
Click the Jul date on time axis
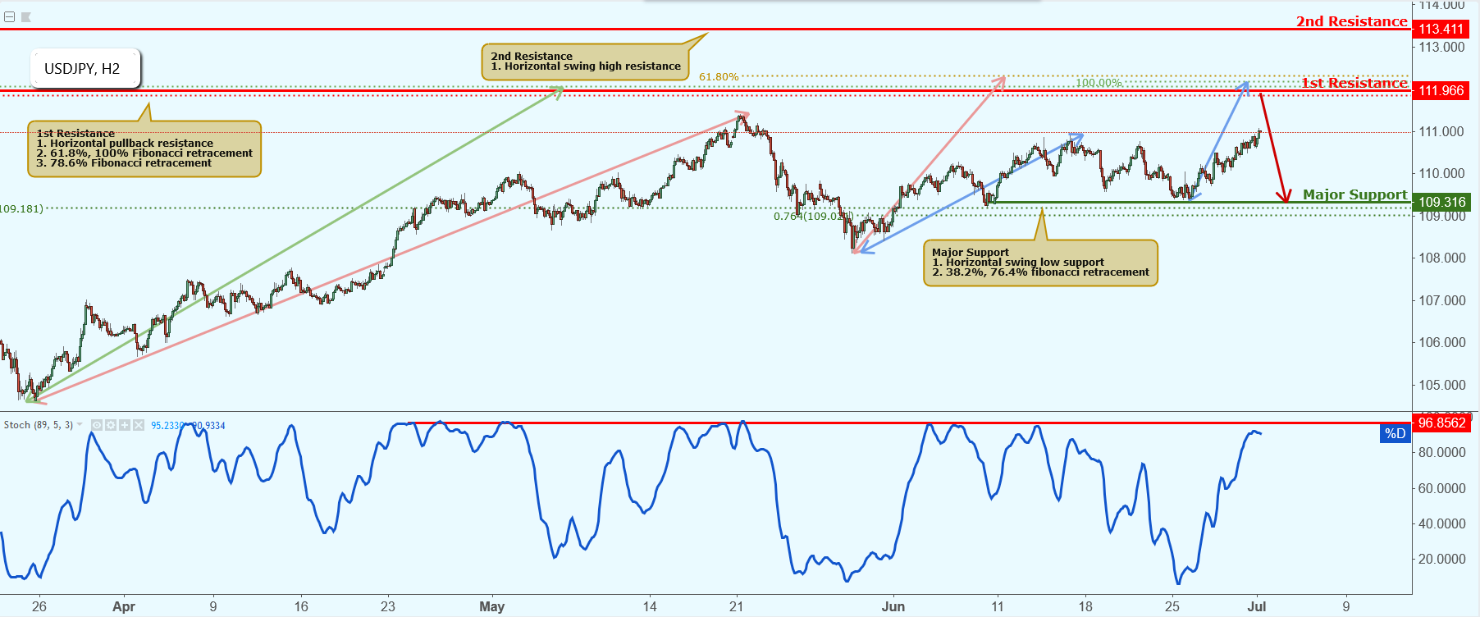tap(1257, 606)
